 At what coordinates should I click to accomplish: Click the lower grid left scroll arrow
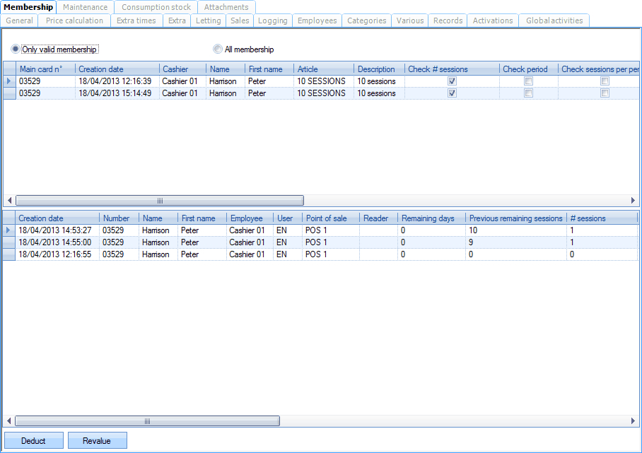pos(9,421)
